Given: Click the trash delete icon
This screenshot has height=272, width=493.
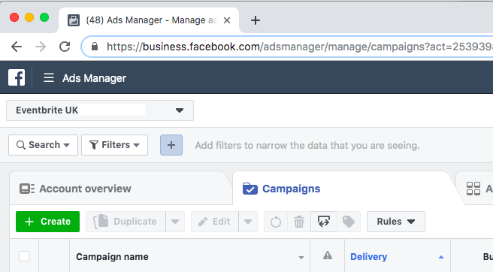Looking at the screenshot, I should (x=299, y=222).
